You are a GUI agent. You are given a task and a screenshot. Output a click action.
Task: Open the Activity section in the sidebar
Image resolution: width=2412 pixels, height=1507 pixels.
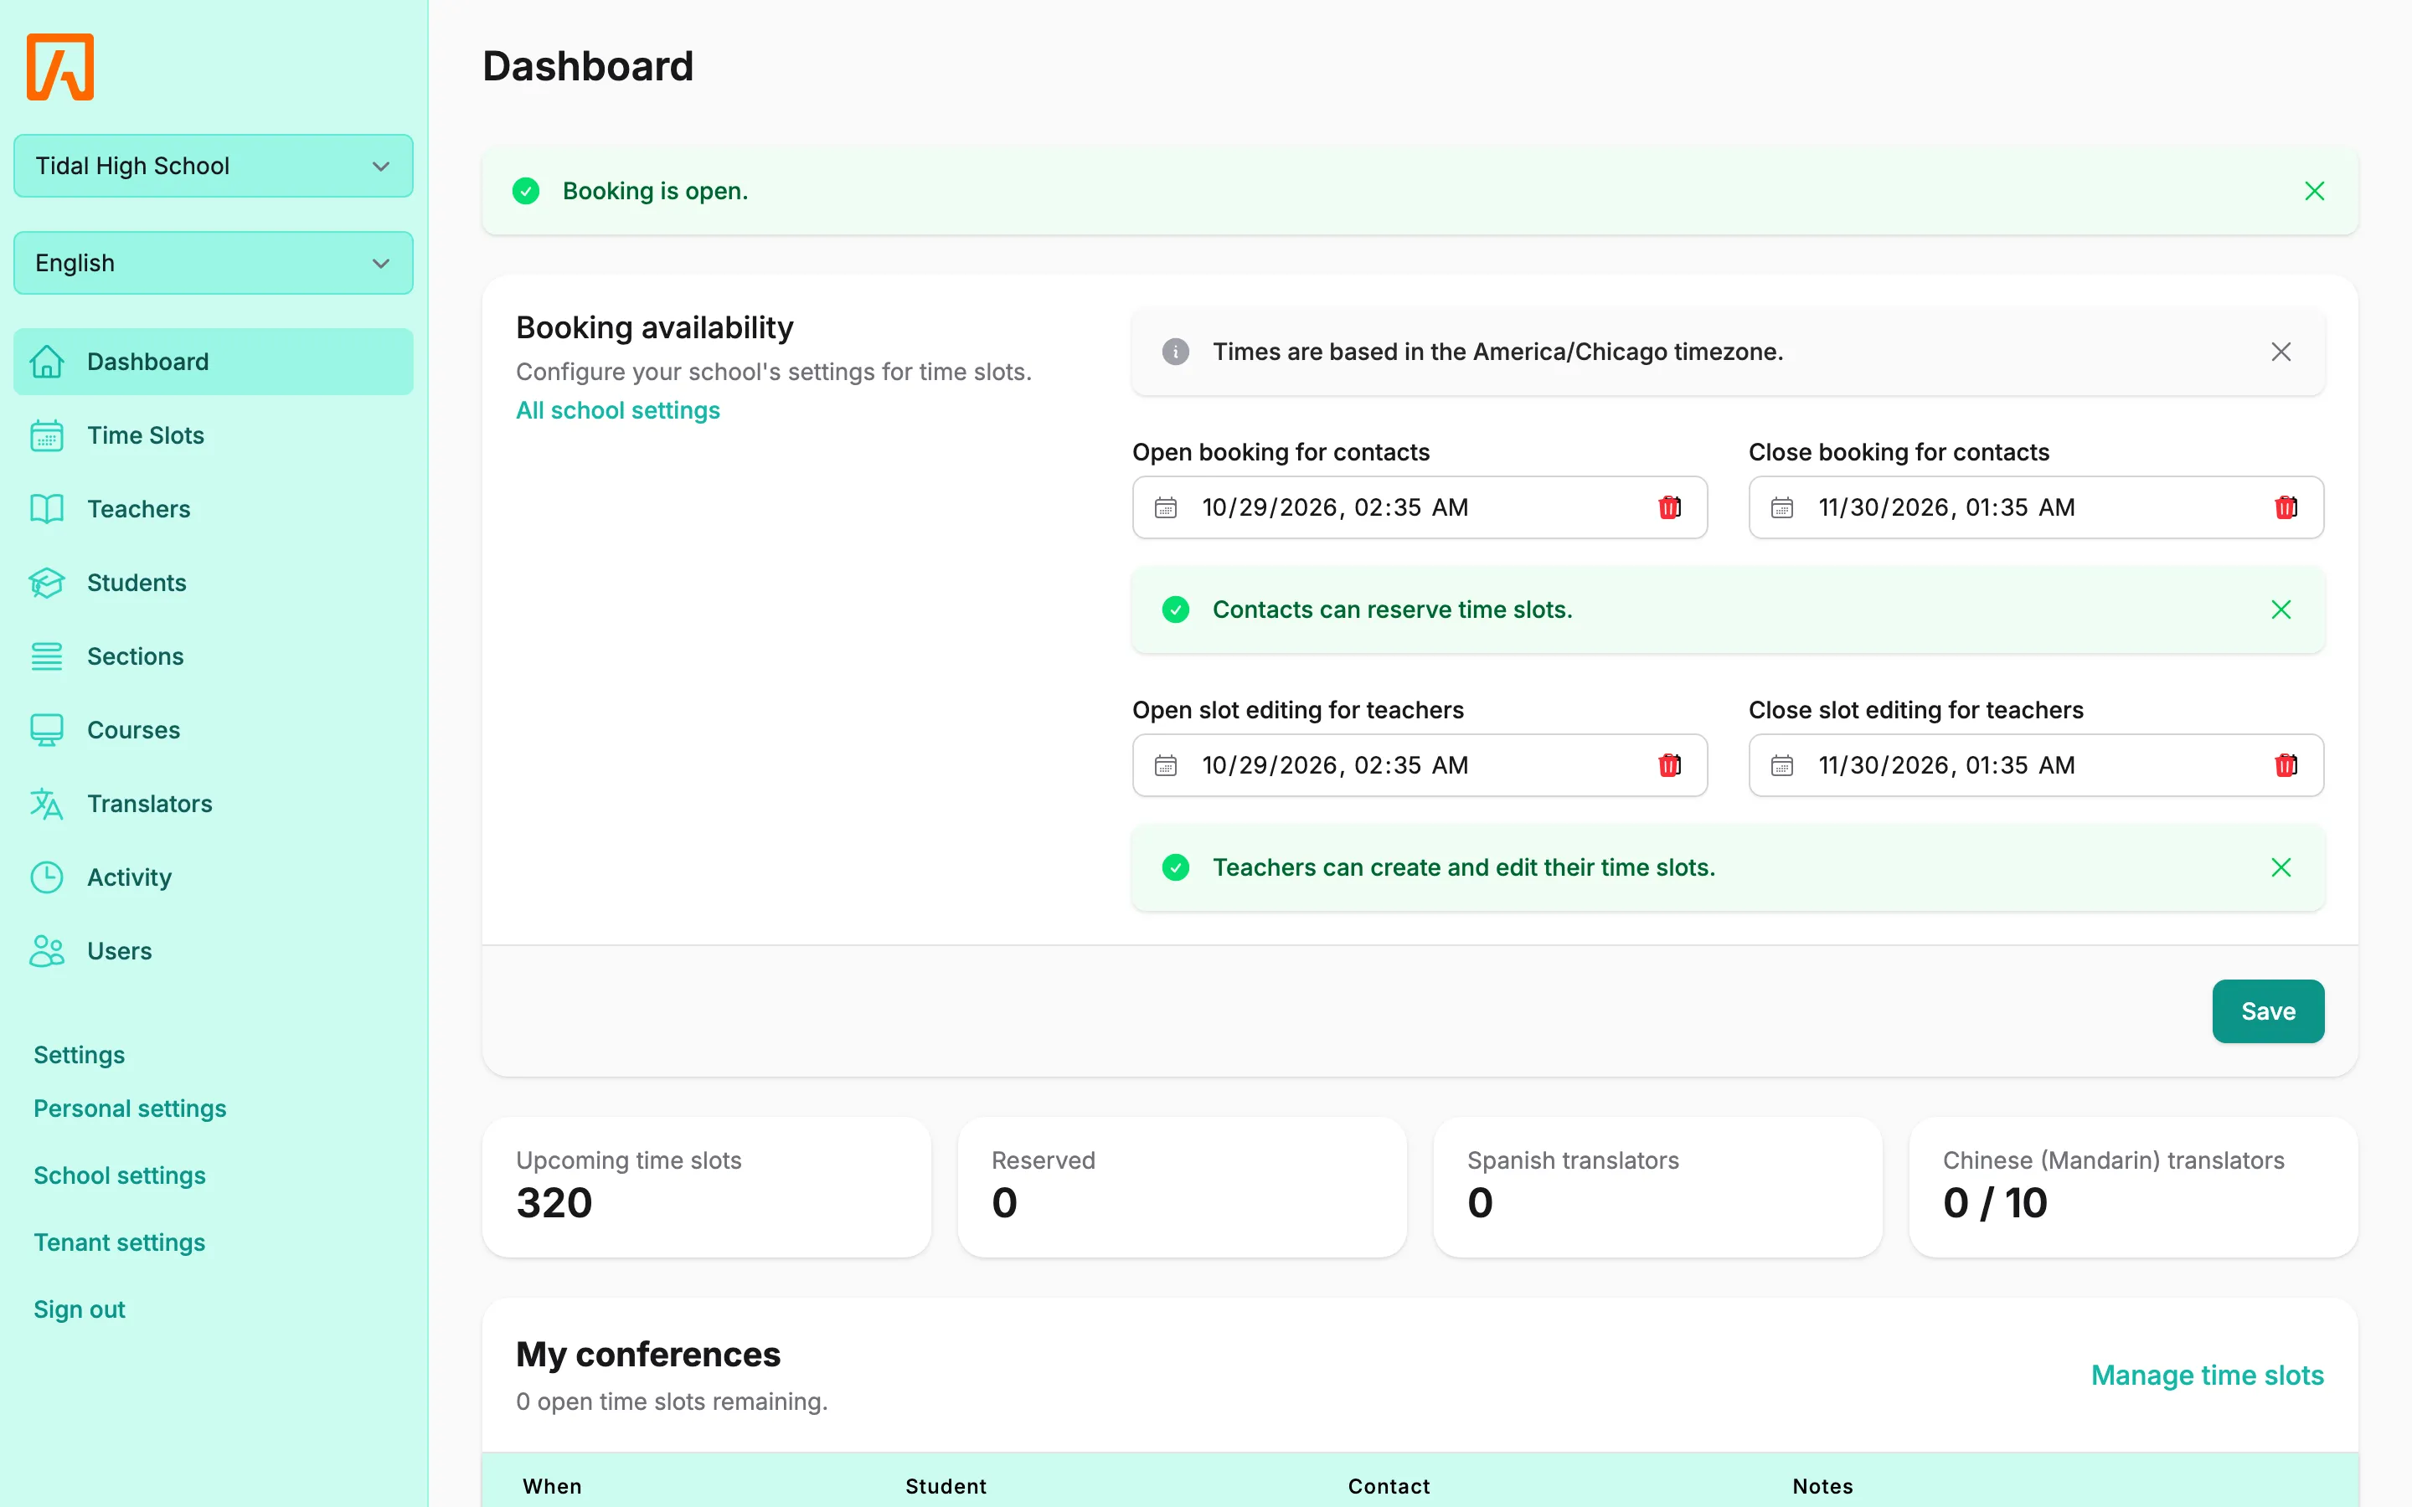pos(214,878)
